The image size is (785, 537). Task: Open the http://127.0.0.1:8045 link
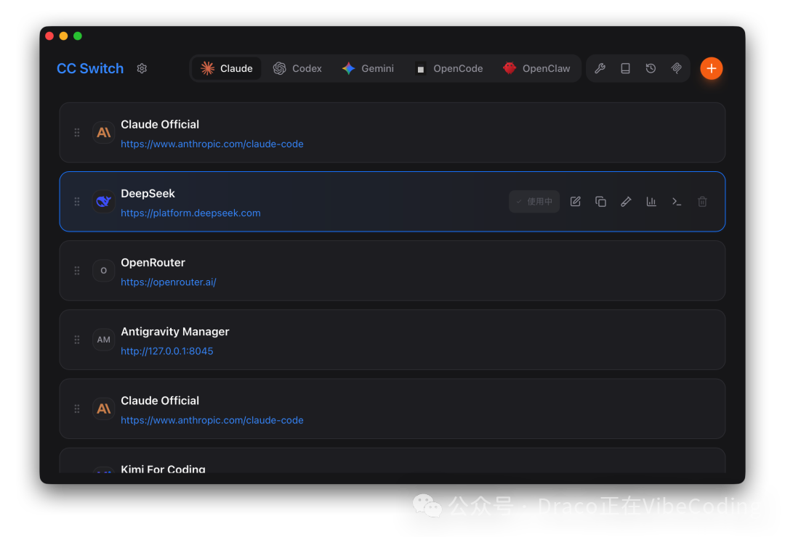(166, 351)
